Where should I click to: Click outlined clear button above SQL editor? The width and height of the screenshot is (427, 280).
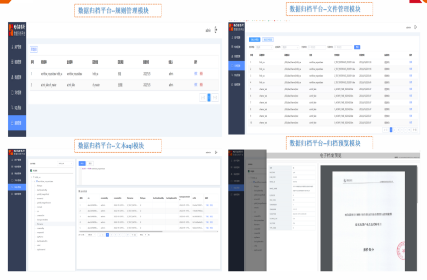(x=90, y=164)
